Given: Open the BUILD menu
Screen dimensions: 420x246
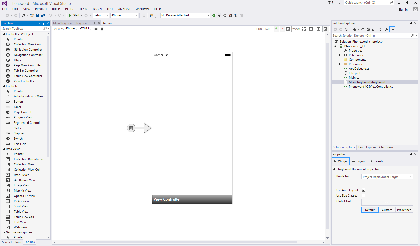Looking at the screenshot, I should click(56, 9).
